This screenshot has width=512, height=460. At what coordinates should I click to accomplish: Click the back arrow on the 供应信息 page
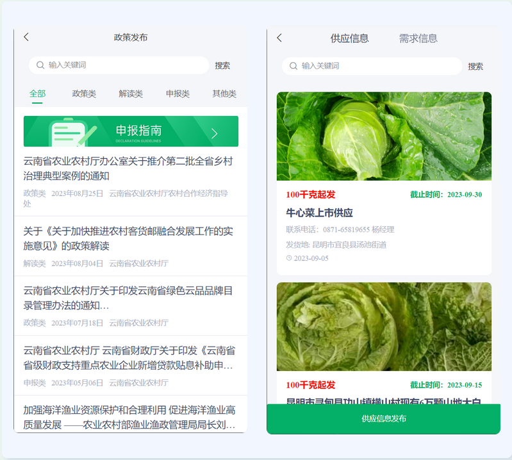tap(279, 38)
